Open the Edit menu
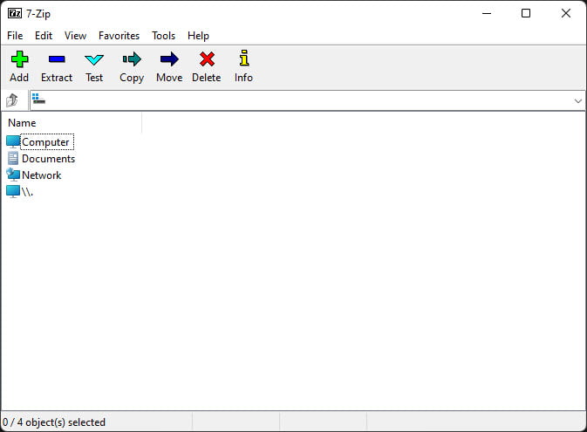The width and height of the screenshot is (587, 432). tap(44, 36)
